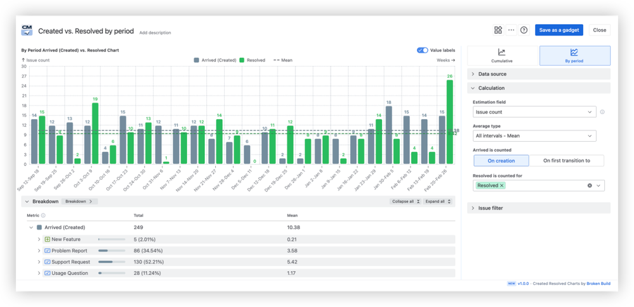The height and width of the screenshot is (307, 634).
Task: Expand the Issue filter section
Action: (x=539, y=208)
